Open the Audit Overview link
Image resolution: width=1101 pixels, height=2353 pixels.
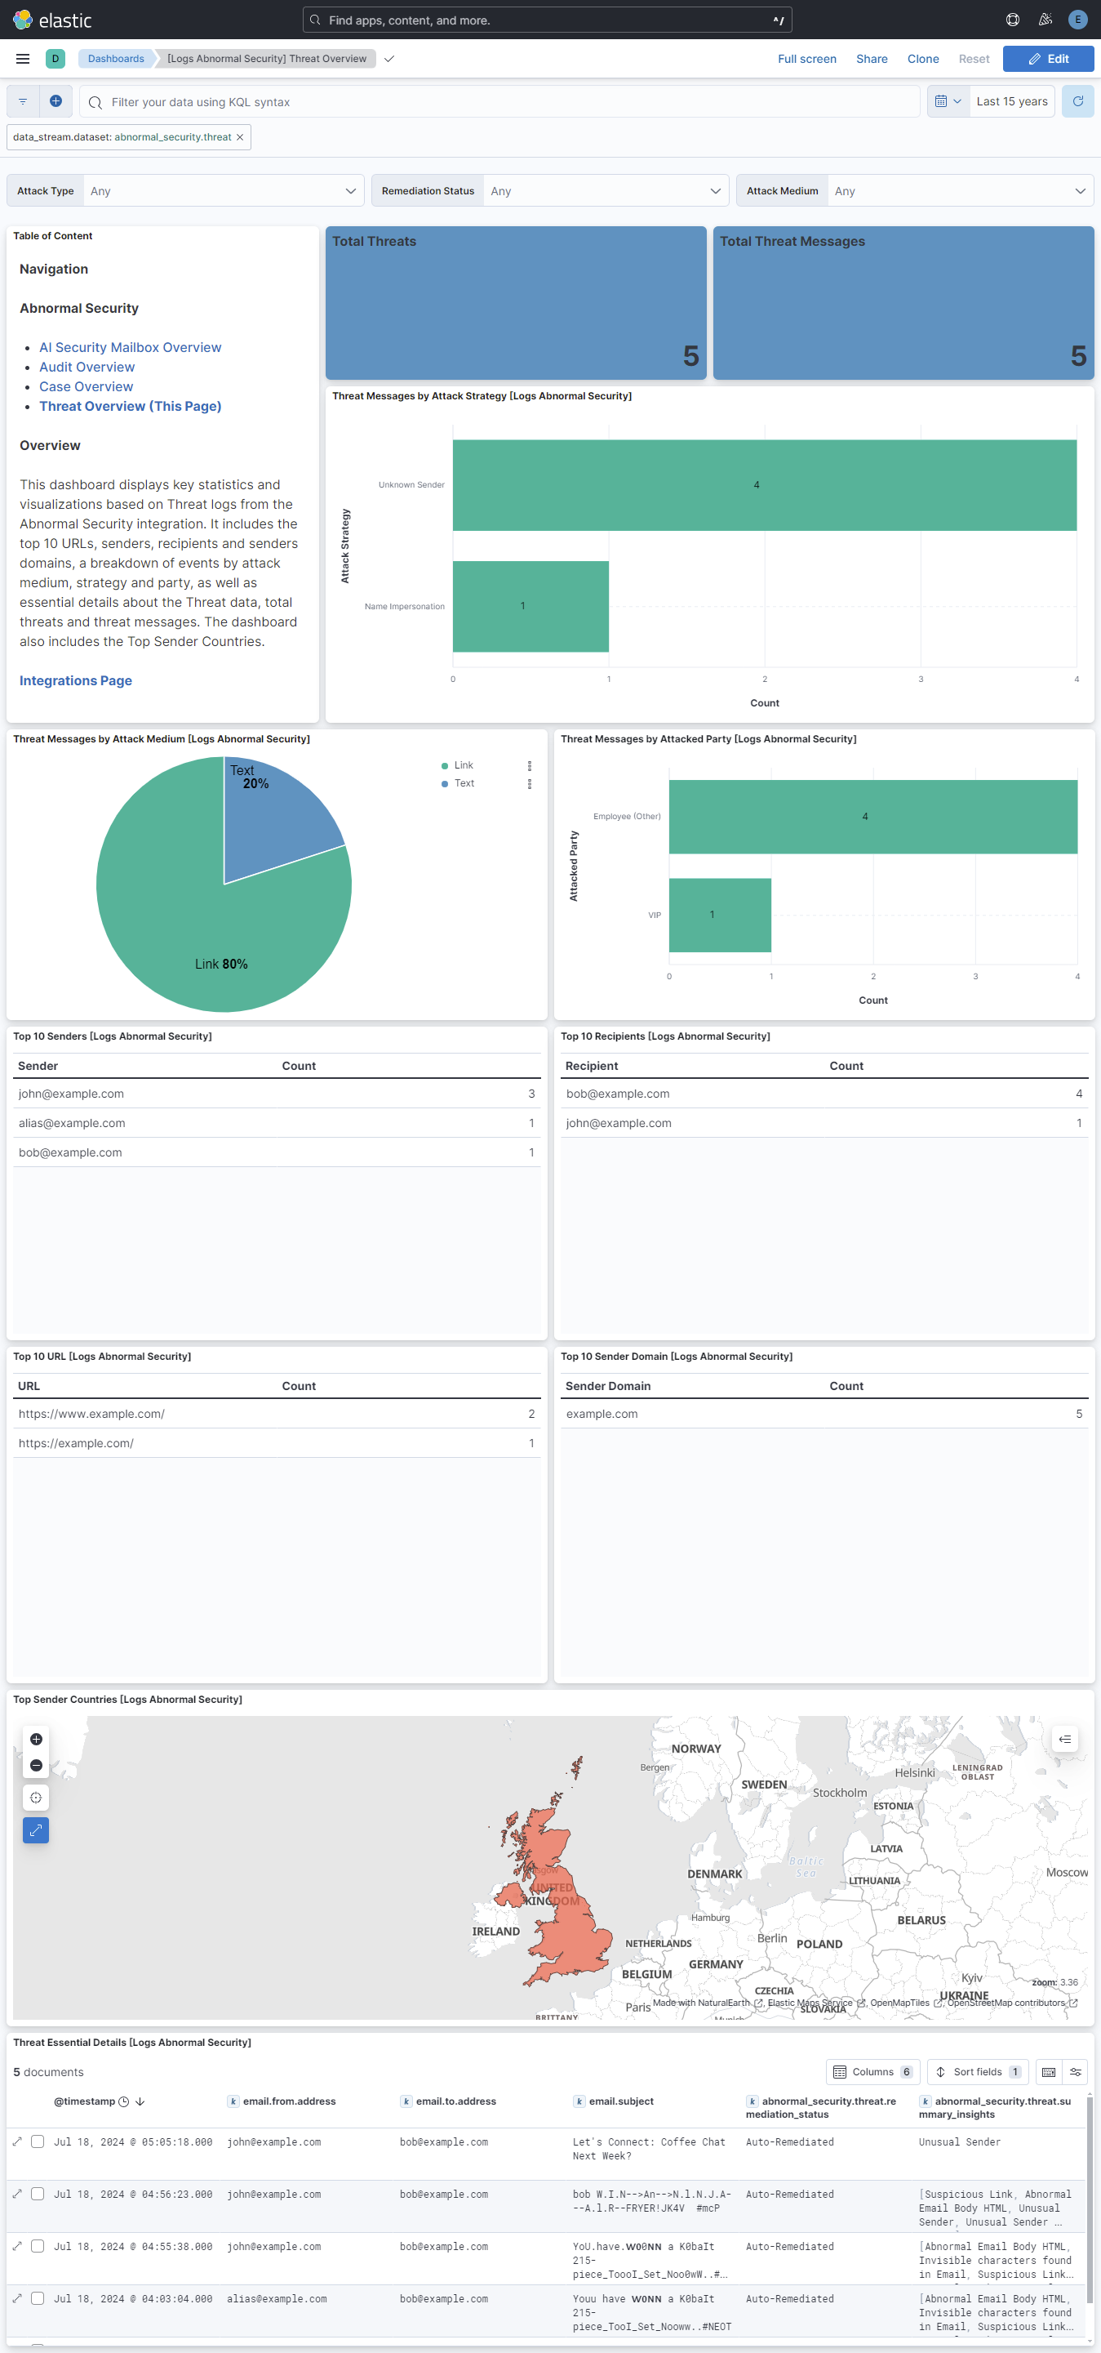point(87,368)
